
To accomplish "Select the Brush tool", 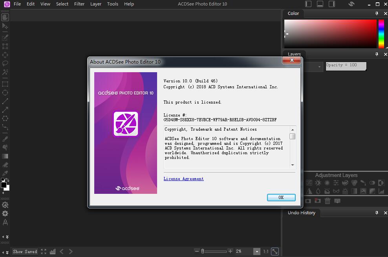I will point(5,139).
